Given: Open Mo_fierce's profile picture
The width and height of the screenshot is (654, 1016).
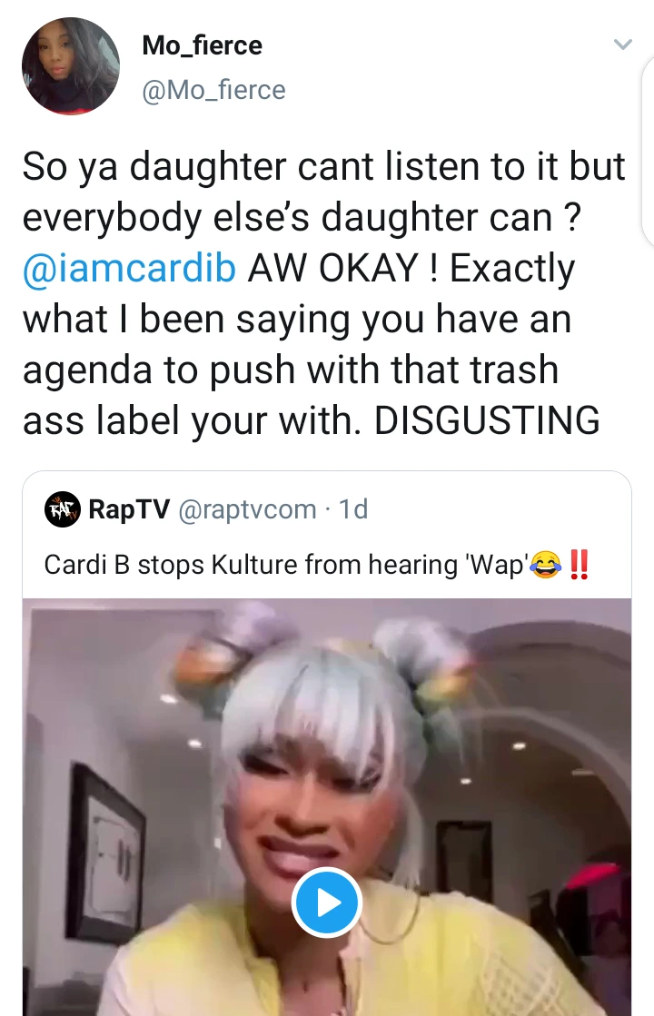Looking at the screenshot, I should [x=70, y=65].
